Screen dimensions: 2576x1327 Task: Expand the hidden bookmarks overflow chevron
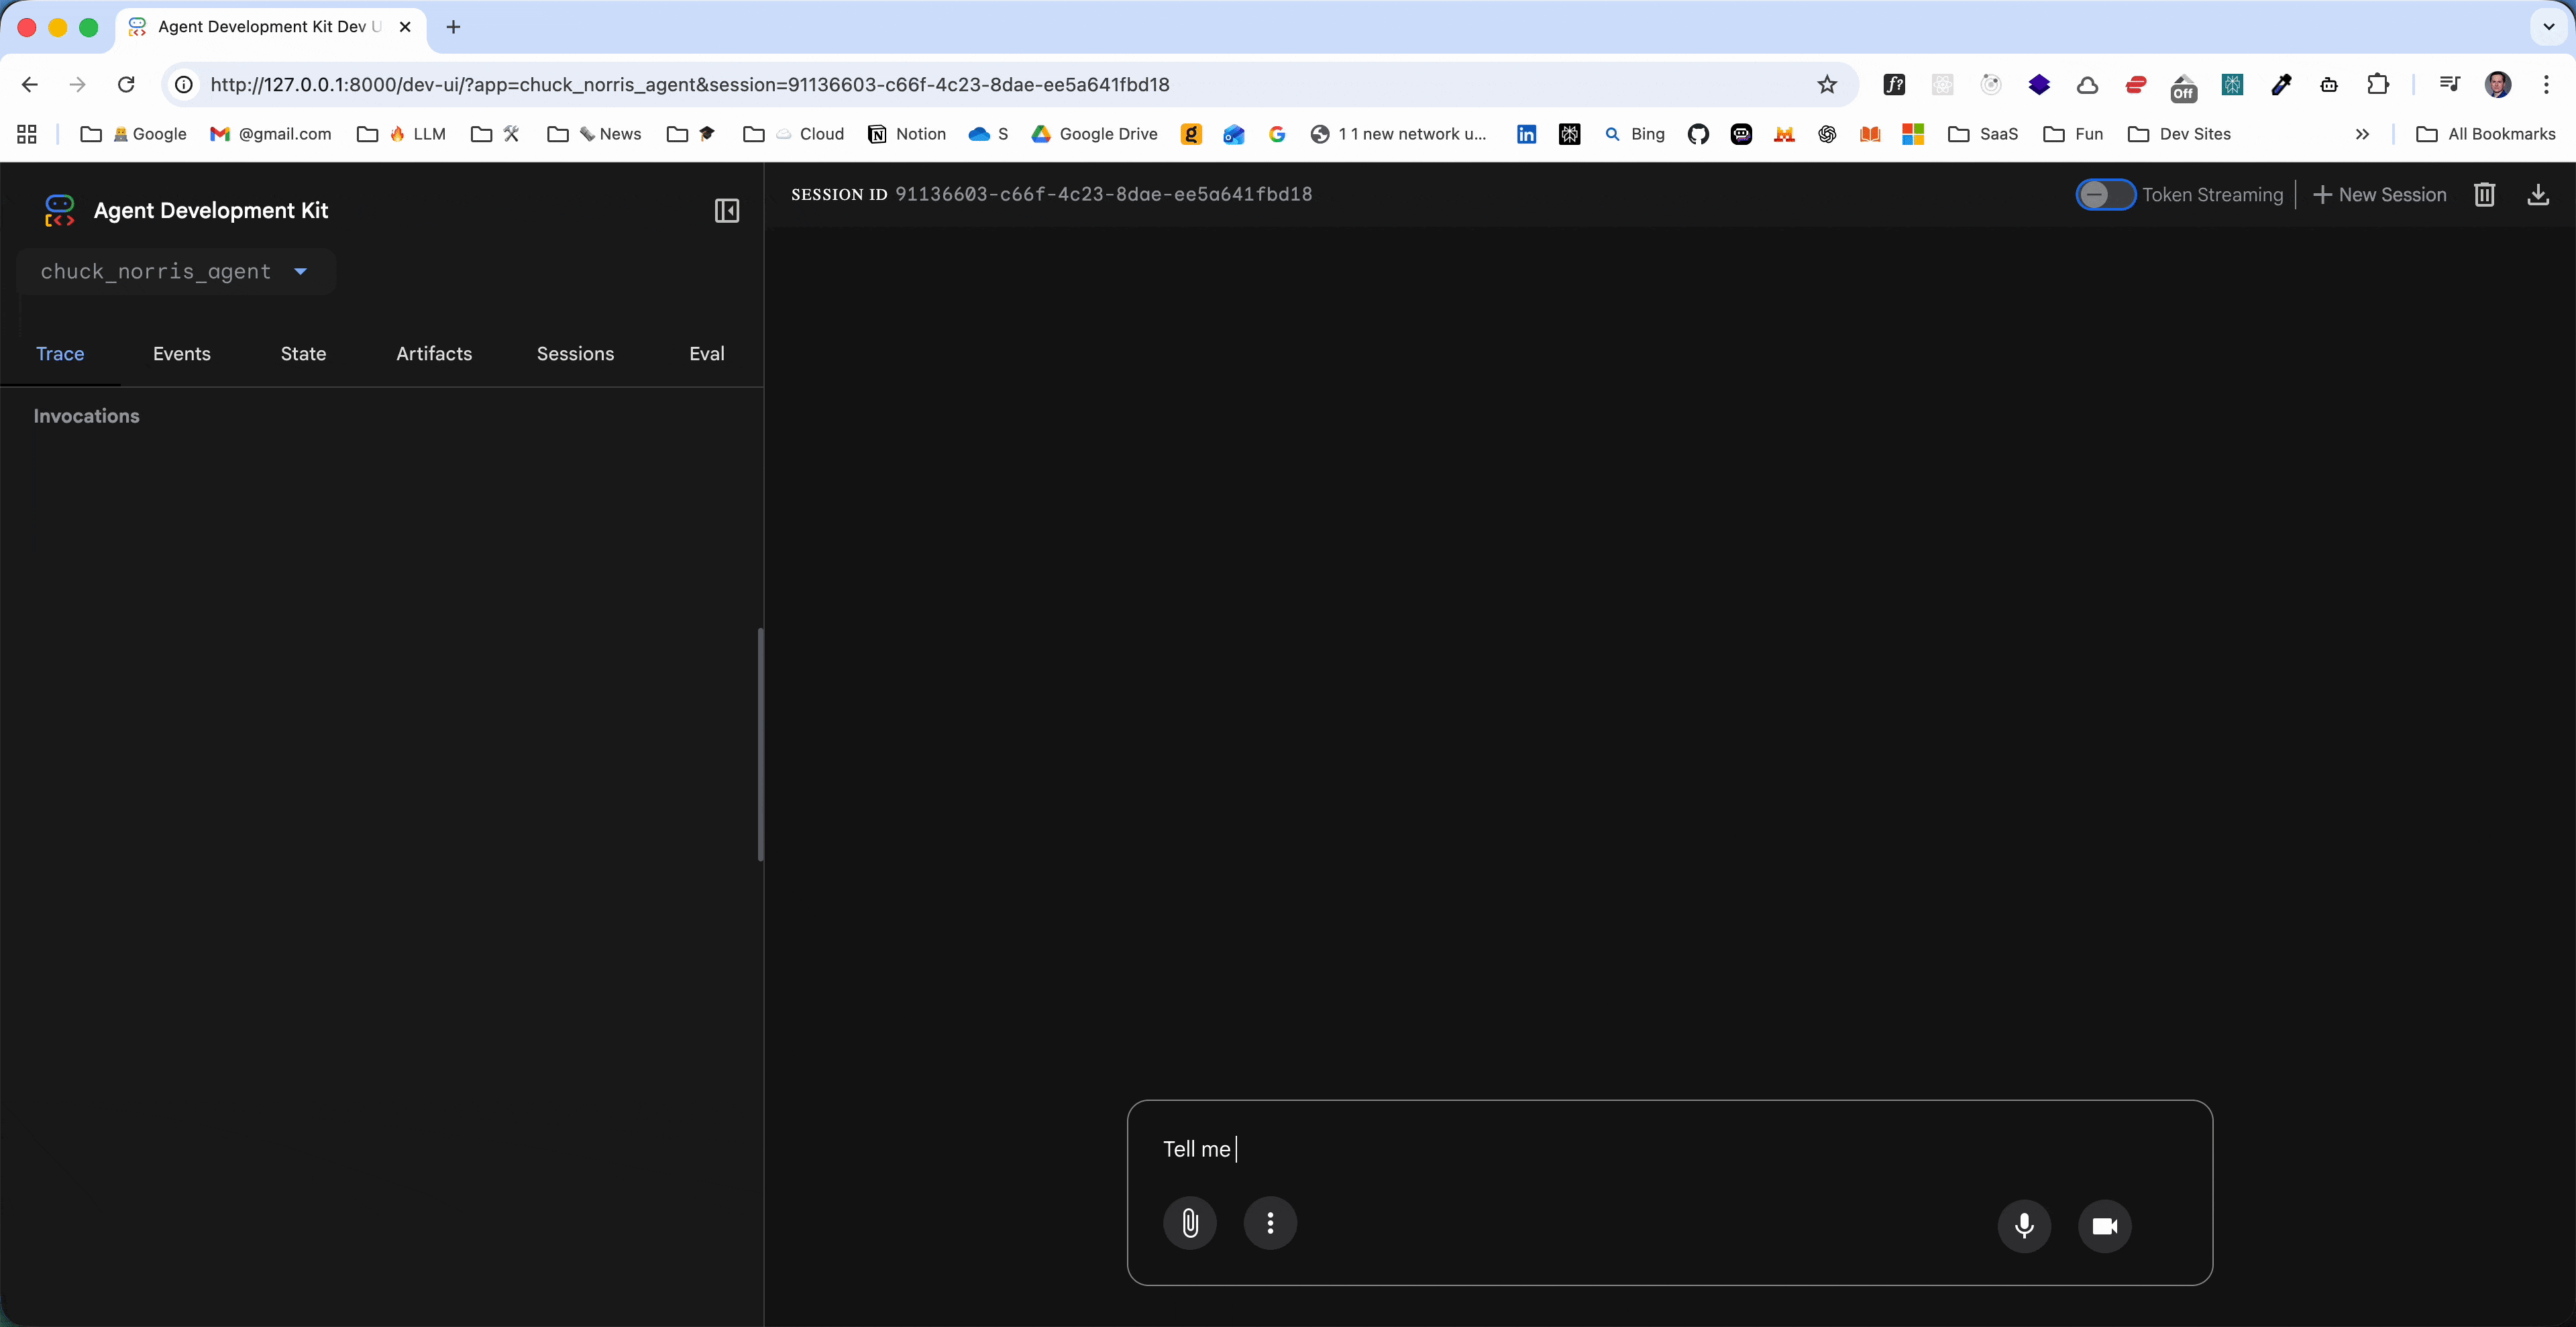2362,134
